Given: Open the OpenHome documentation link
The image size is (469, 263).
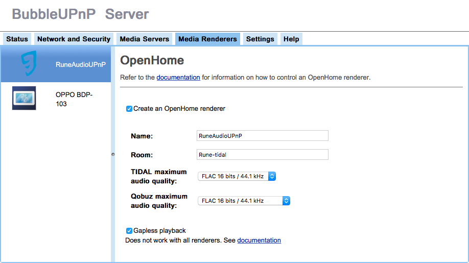Looking at the screenshot, I should pyautogui.click(x=178, y=78).
